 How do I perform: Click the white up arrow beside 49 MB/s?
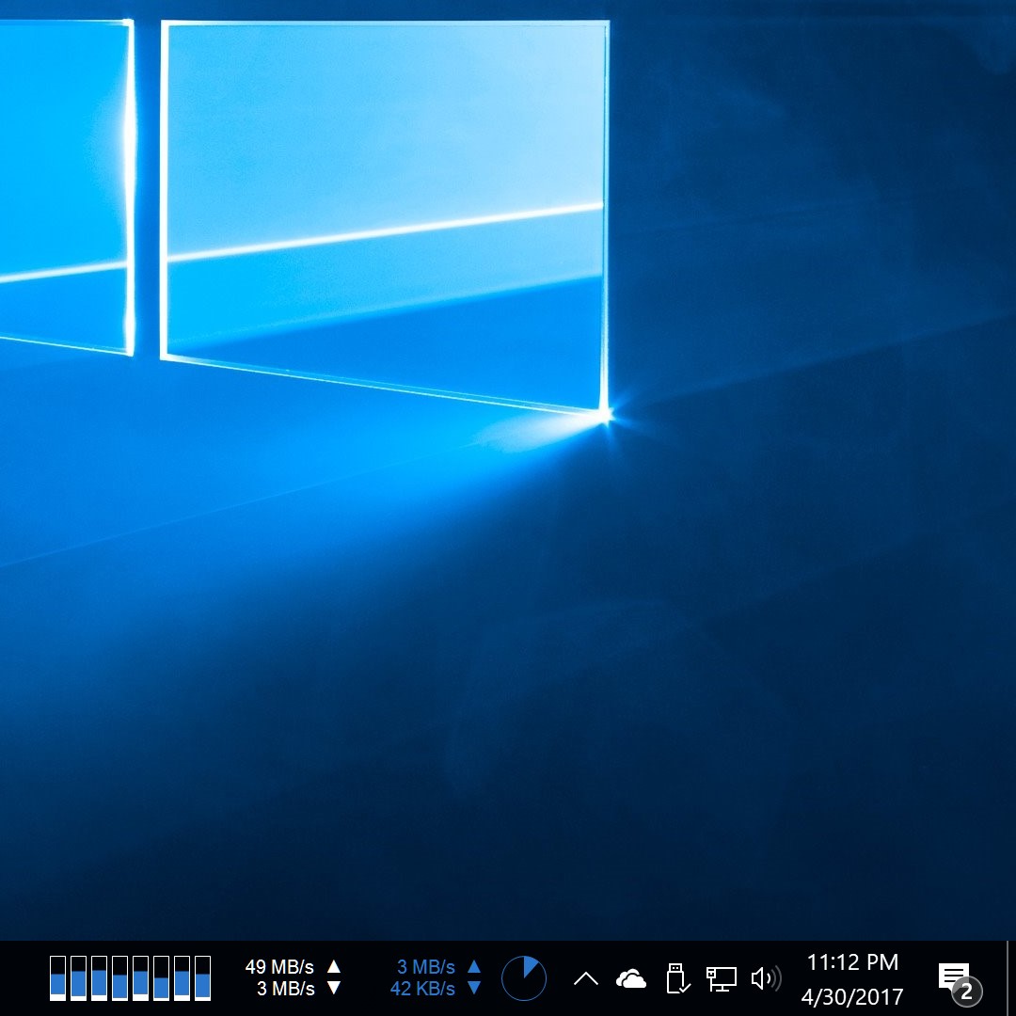pyautogui.click(x=333, y=966)
